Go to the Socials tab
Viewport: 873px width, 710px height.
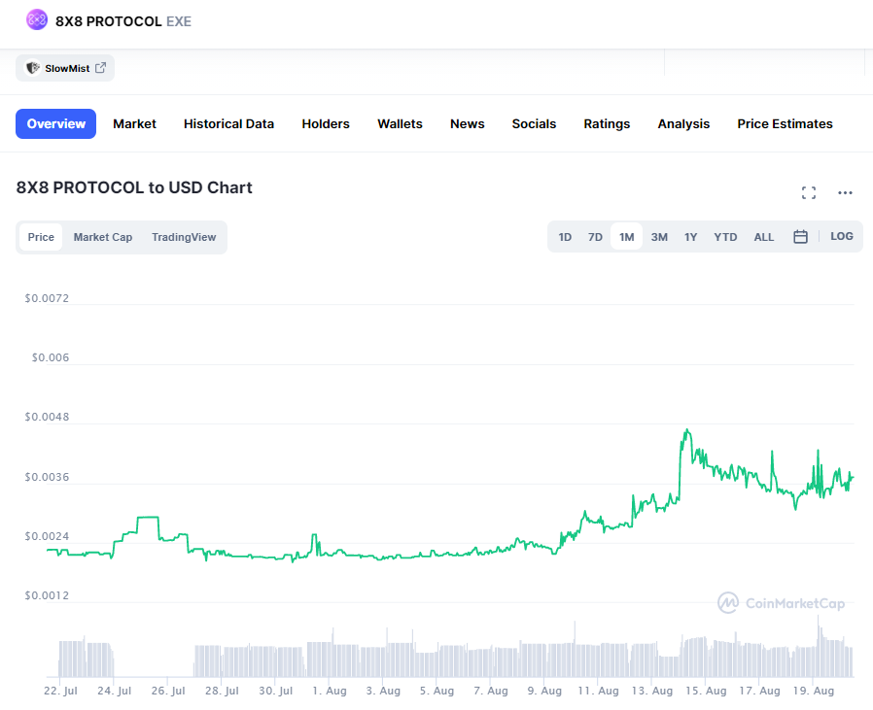pyautogui.click(x=534, y=123)
